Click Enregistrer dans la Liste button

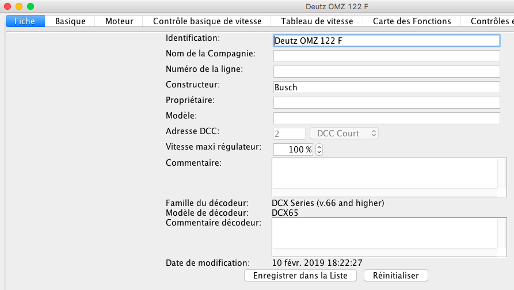(x=300, y=276)
